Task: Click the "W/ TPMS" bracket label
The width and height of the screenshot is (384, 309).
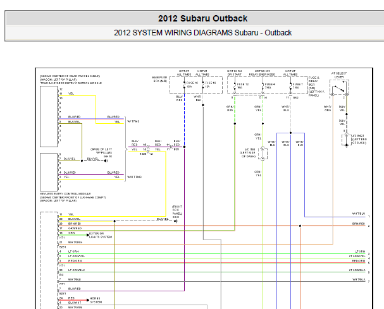Action: pos(133,121)
